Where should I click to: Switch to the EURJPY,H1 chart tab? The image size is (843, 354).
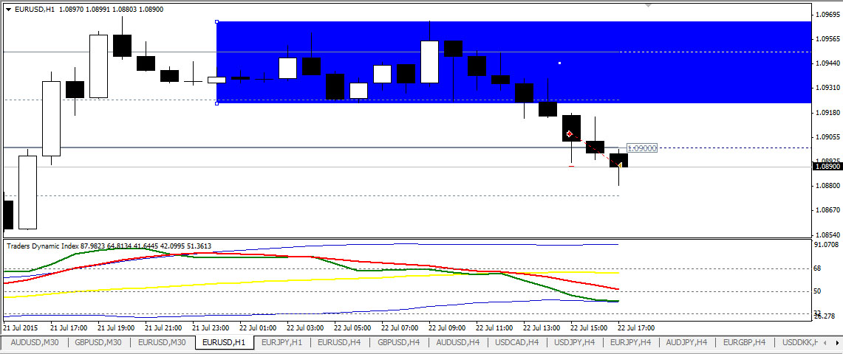(x=281, y=342)
